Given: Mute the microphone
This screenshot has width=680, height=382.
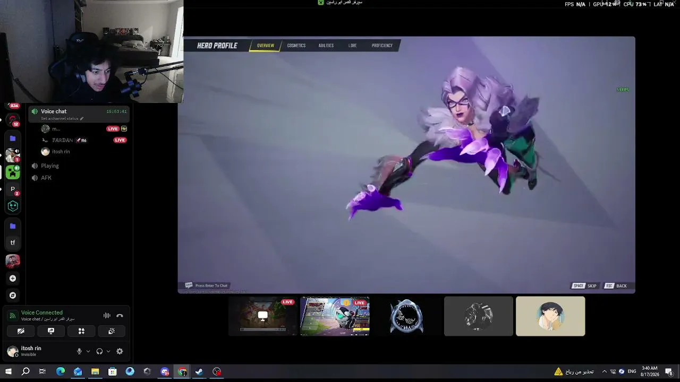Looking at the screenshot, I should click(79, 351).
